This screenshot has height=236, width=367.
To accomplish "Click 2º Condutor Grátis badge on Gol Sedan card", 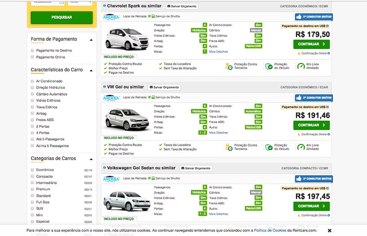I will [314, 179].
